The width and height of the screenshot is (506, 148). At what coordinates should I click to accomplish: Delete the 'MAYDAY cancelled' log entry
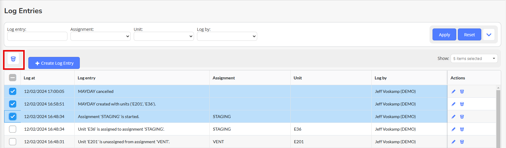(462, 92)
